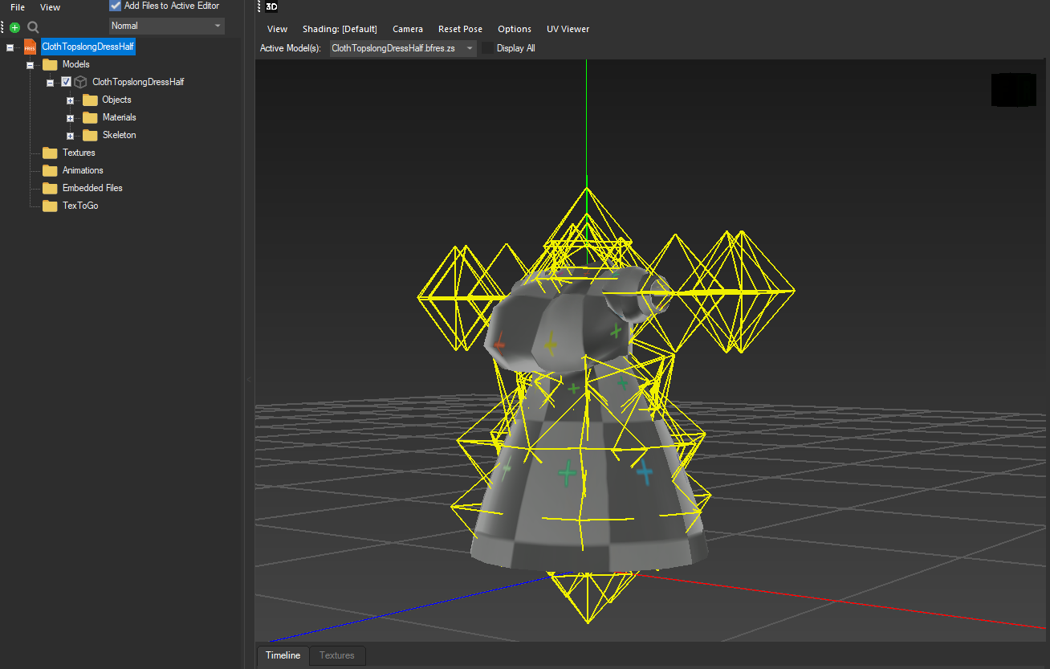The image size is (1050, 669).
Task: Click the black square in viewport corner
Action: (1014, 90)
